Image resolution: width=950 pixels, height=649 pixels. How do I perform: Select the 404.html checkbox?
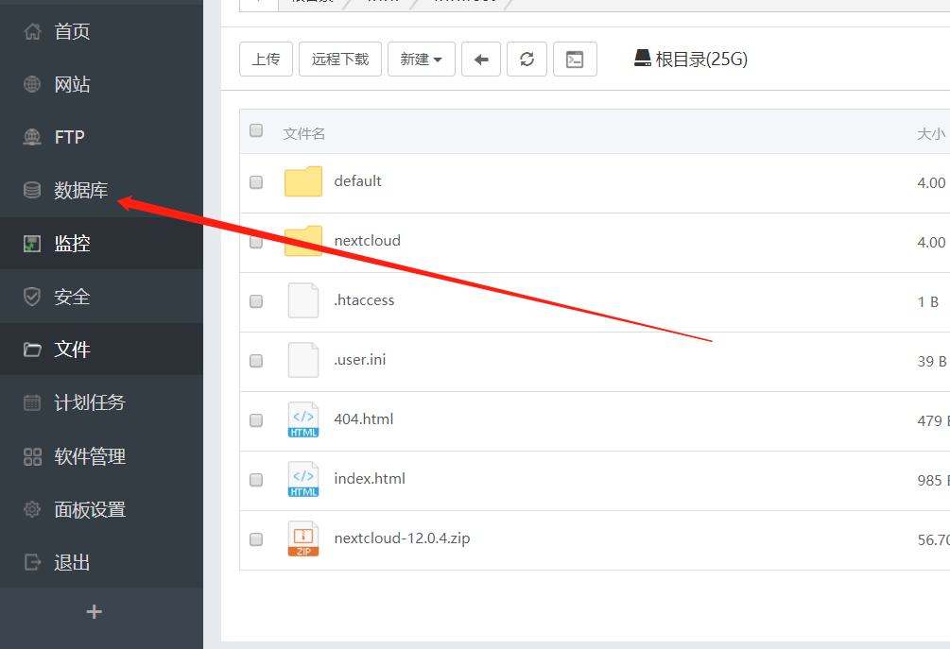[x=256, y=420]
